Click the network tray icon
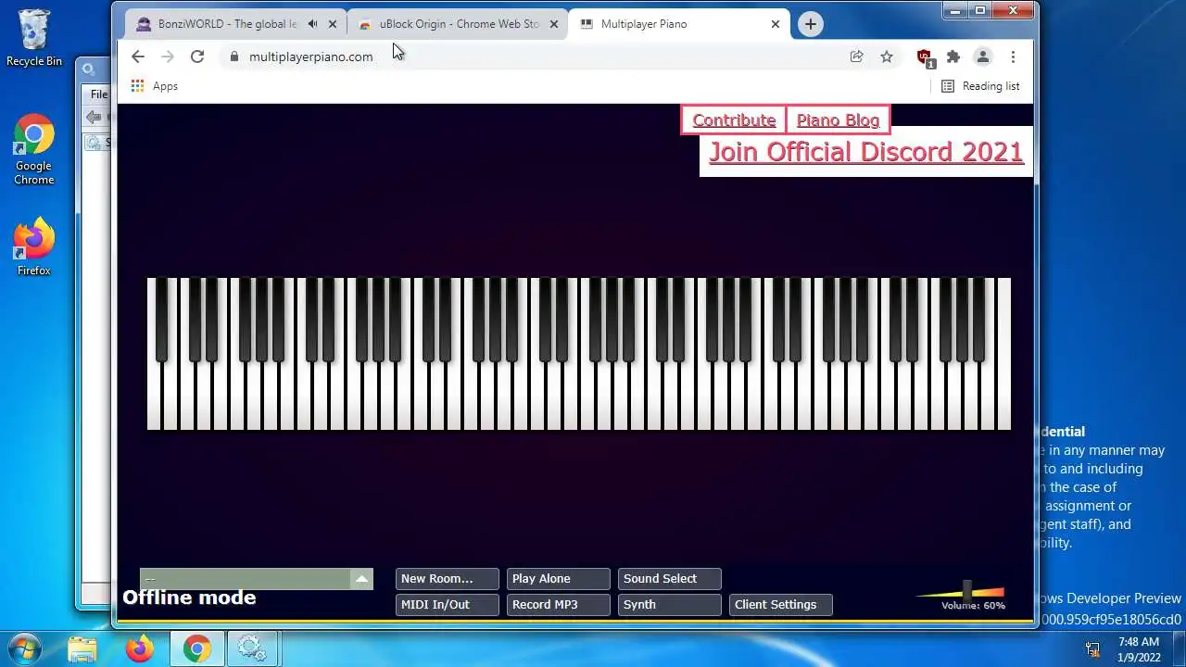The width and height of the screenshot is (1186, 667). point(1092,649)
